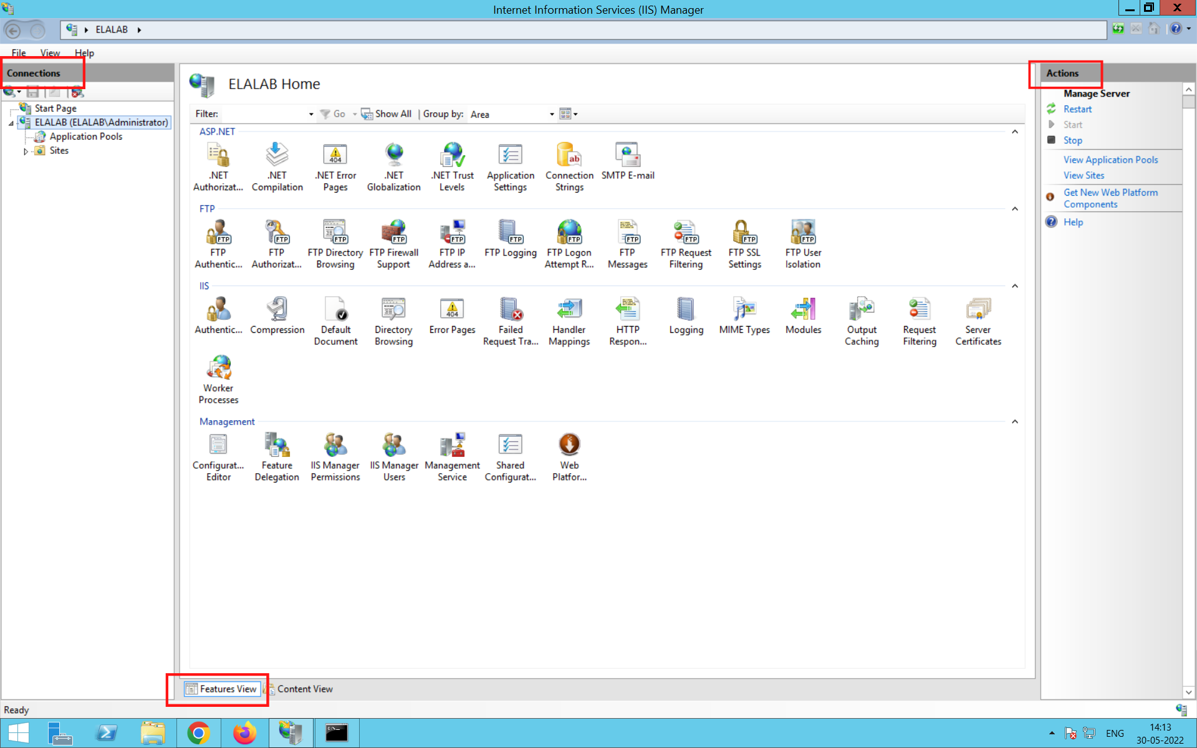The width and height of the screenshot is (1197, 748).
Task: Expand the Sites tree item
Action: click(x=24, y=150)
